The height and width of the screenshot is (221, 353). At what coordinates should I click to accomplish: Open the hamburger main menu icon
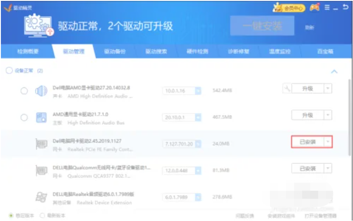(327, 8)
